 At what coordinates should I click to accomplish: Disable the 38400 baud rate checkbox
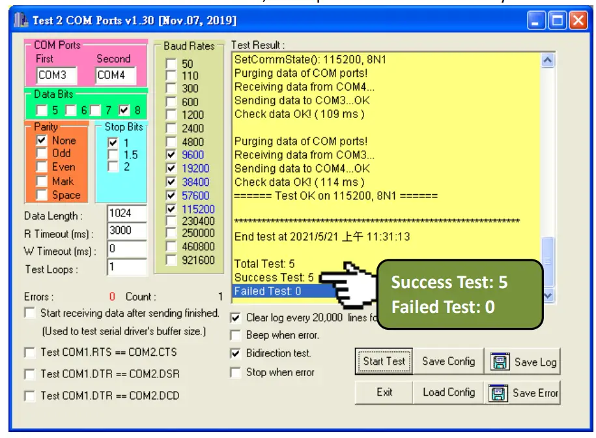tap(171, 182)
